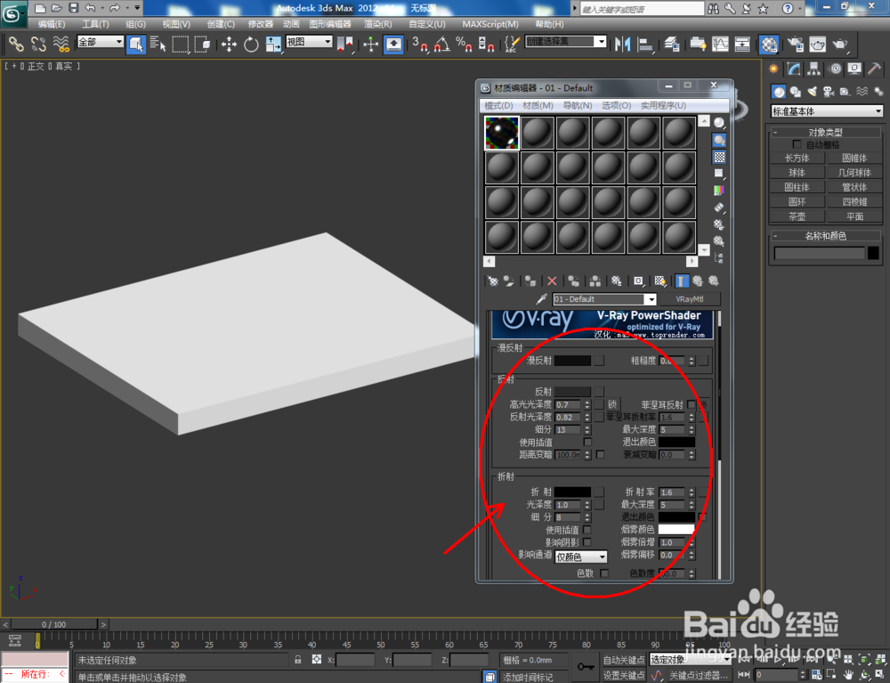Click Show Shaded Material in Viewport icon
The height and width of the screenshot is (683, 890).
coord(659,281)
